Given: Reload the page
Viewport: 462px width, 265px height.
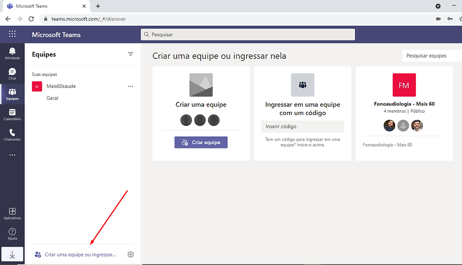Looking at the screenshot, I should pyautogui.click(x=31, y=19).
